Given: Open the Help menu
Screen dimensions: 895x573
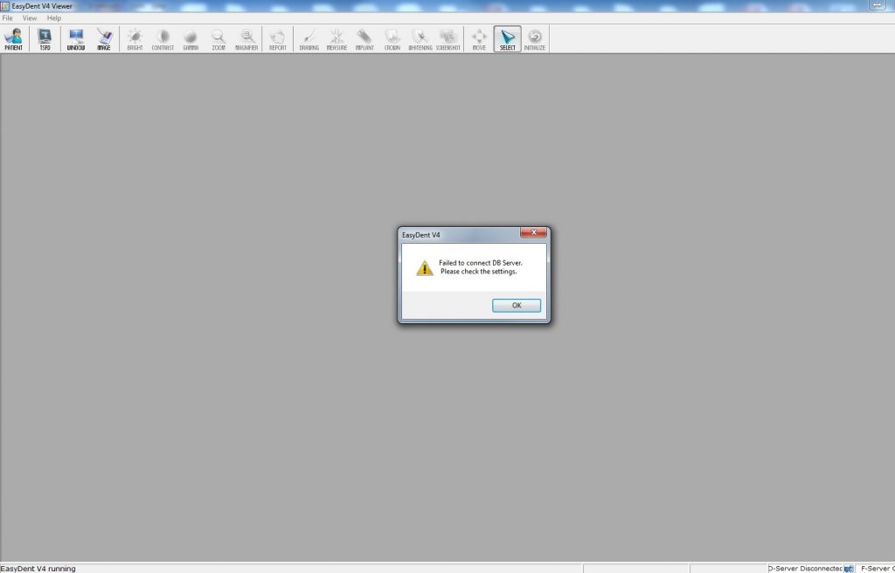Looking at the screenshot, I should [54, 18].
